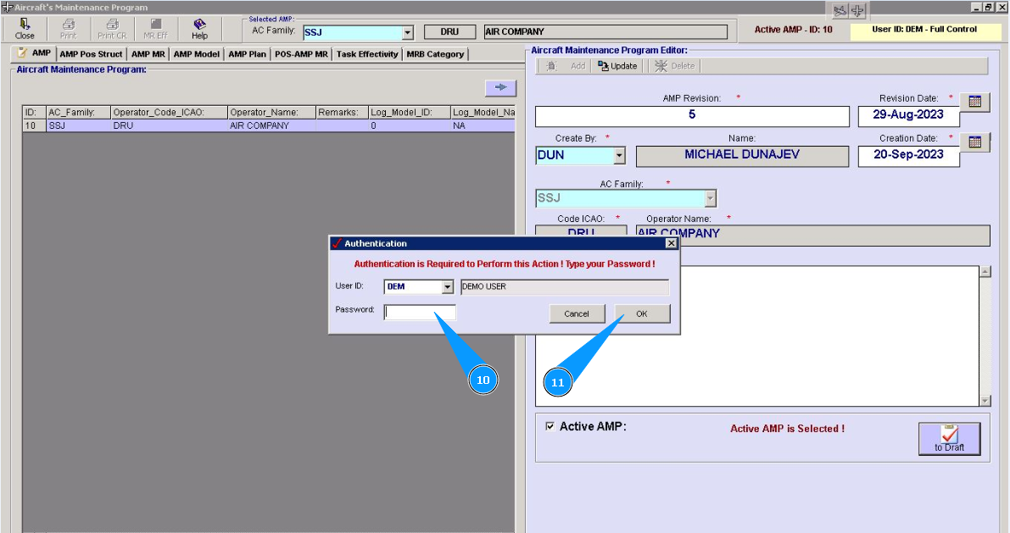Click the Creation Date field
The height and width of the screenshot is (533, 1010).
coord(908,156)
